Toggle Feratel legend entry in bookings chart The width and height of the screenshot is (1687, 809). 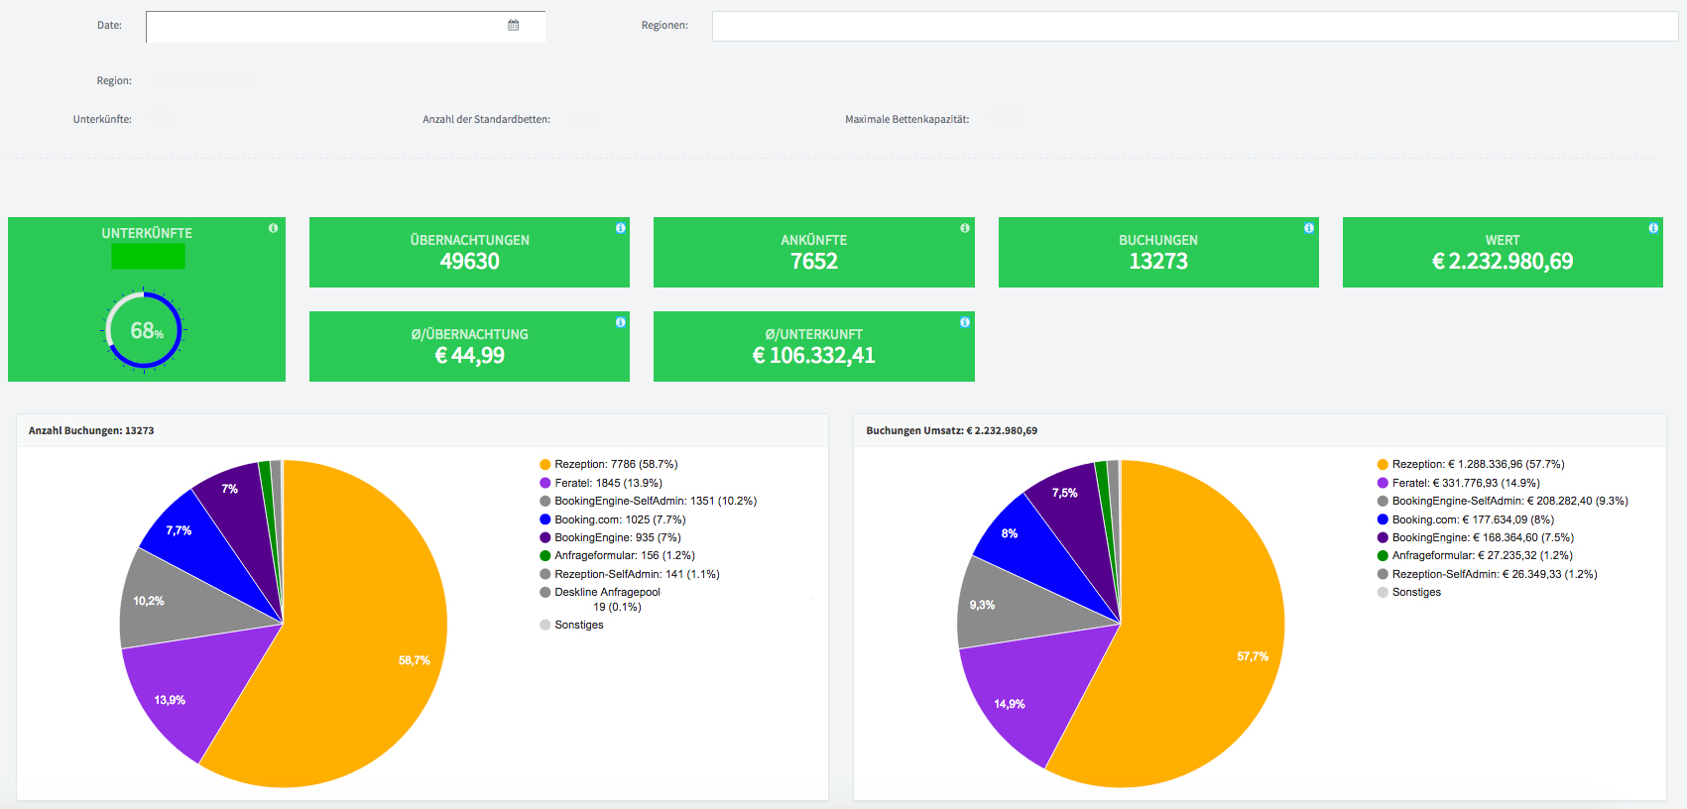pyautogui.click(x=601, y=483)
